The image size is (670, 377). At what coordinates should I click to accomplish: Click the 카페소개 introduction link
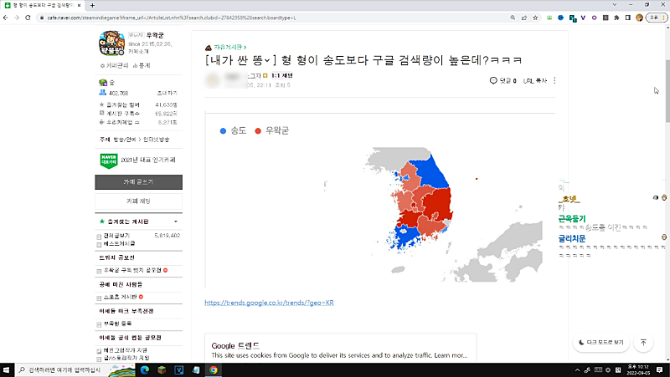point(139,51)
